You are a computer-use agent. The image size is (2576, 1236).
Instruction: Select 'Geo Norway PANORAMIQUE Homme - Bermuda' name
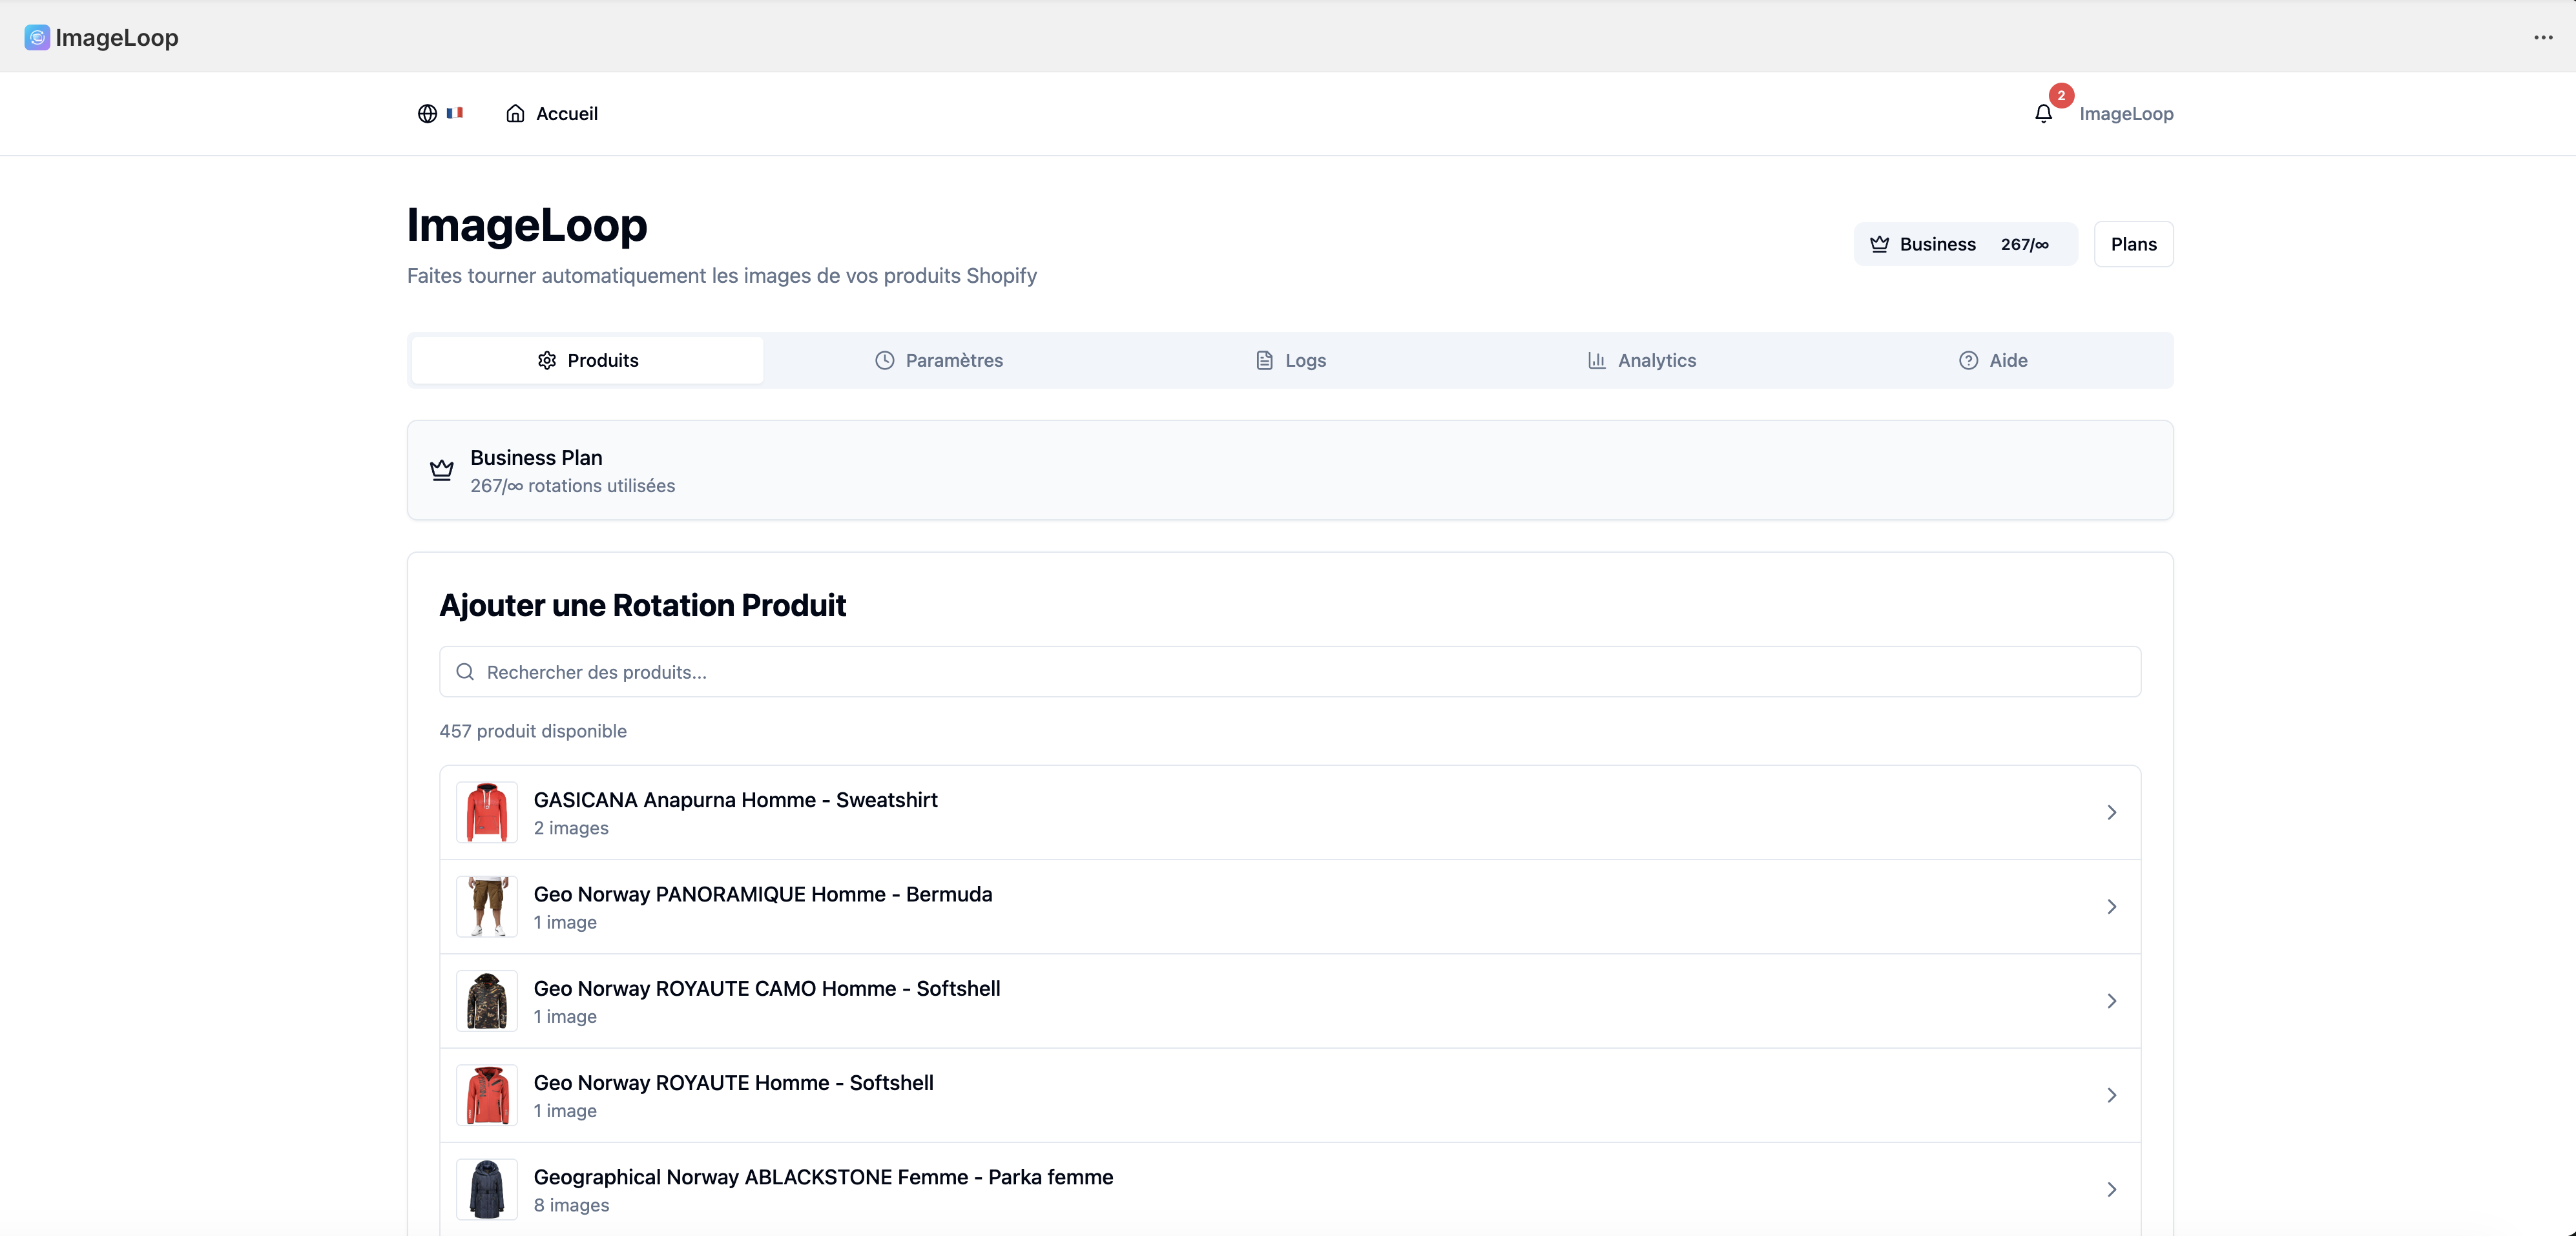[x=763, y=894]
